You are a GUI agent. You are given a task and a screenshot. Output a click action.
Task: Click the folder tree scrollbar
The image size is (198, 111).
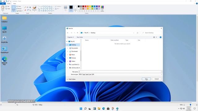[x=81, y=56]
